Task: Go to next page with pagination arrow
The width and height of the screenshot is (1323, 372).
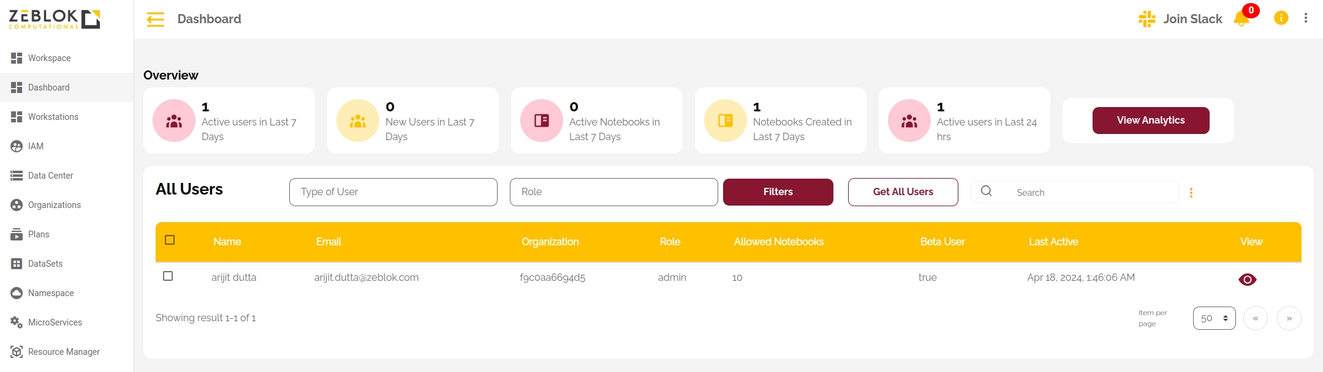Action: coord(1289,318)
